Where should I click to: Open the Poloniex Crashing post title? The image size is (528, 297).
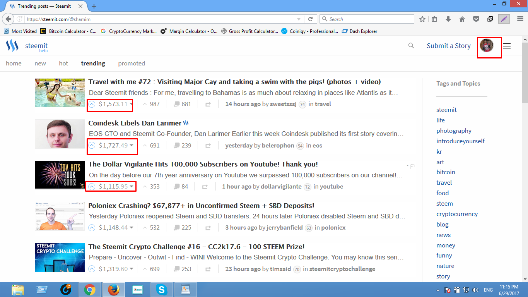pyautogui.click(x=201, y=206)
